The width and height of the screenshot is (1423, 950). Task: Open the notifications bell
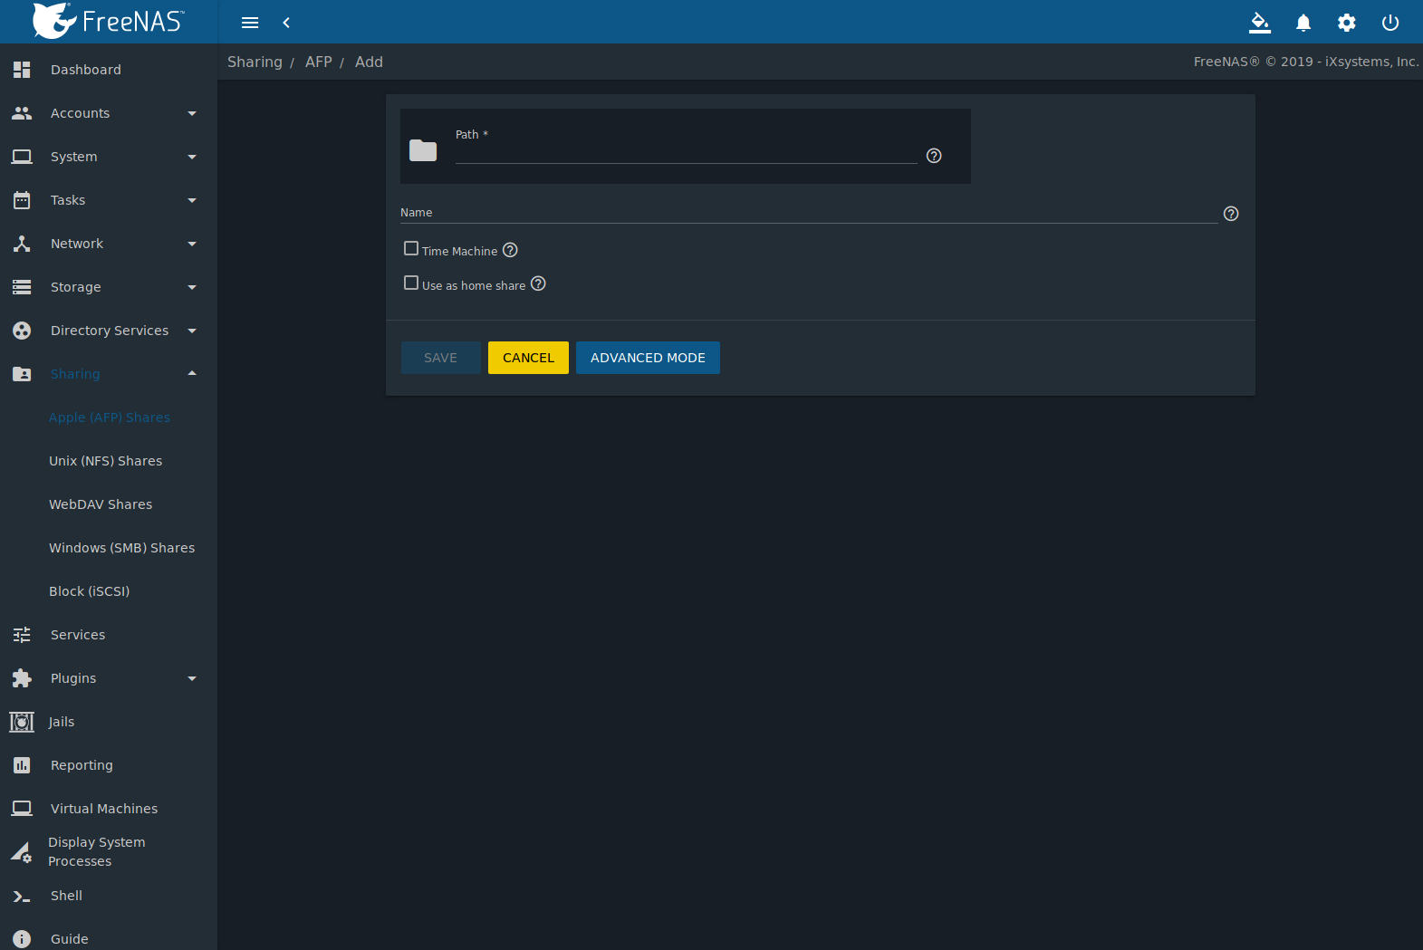(1303, 23)
